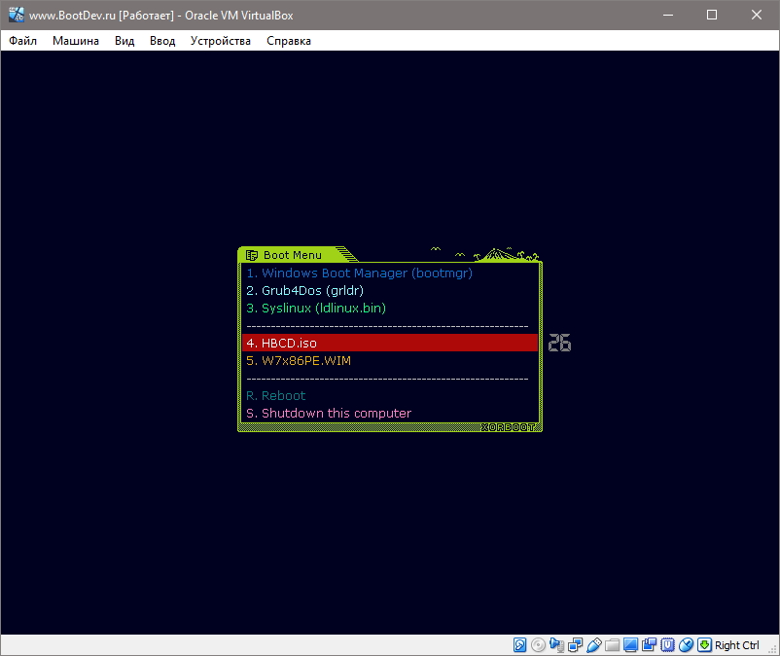Click the keyboard capture green arrow icon
Image resolution: width=780 pixels, height=656 pixels.
click(x=705, y=644)
